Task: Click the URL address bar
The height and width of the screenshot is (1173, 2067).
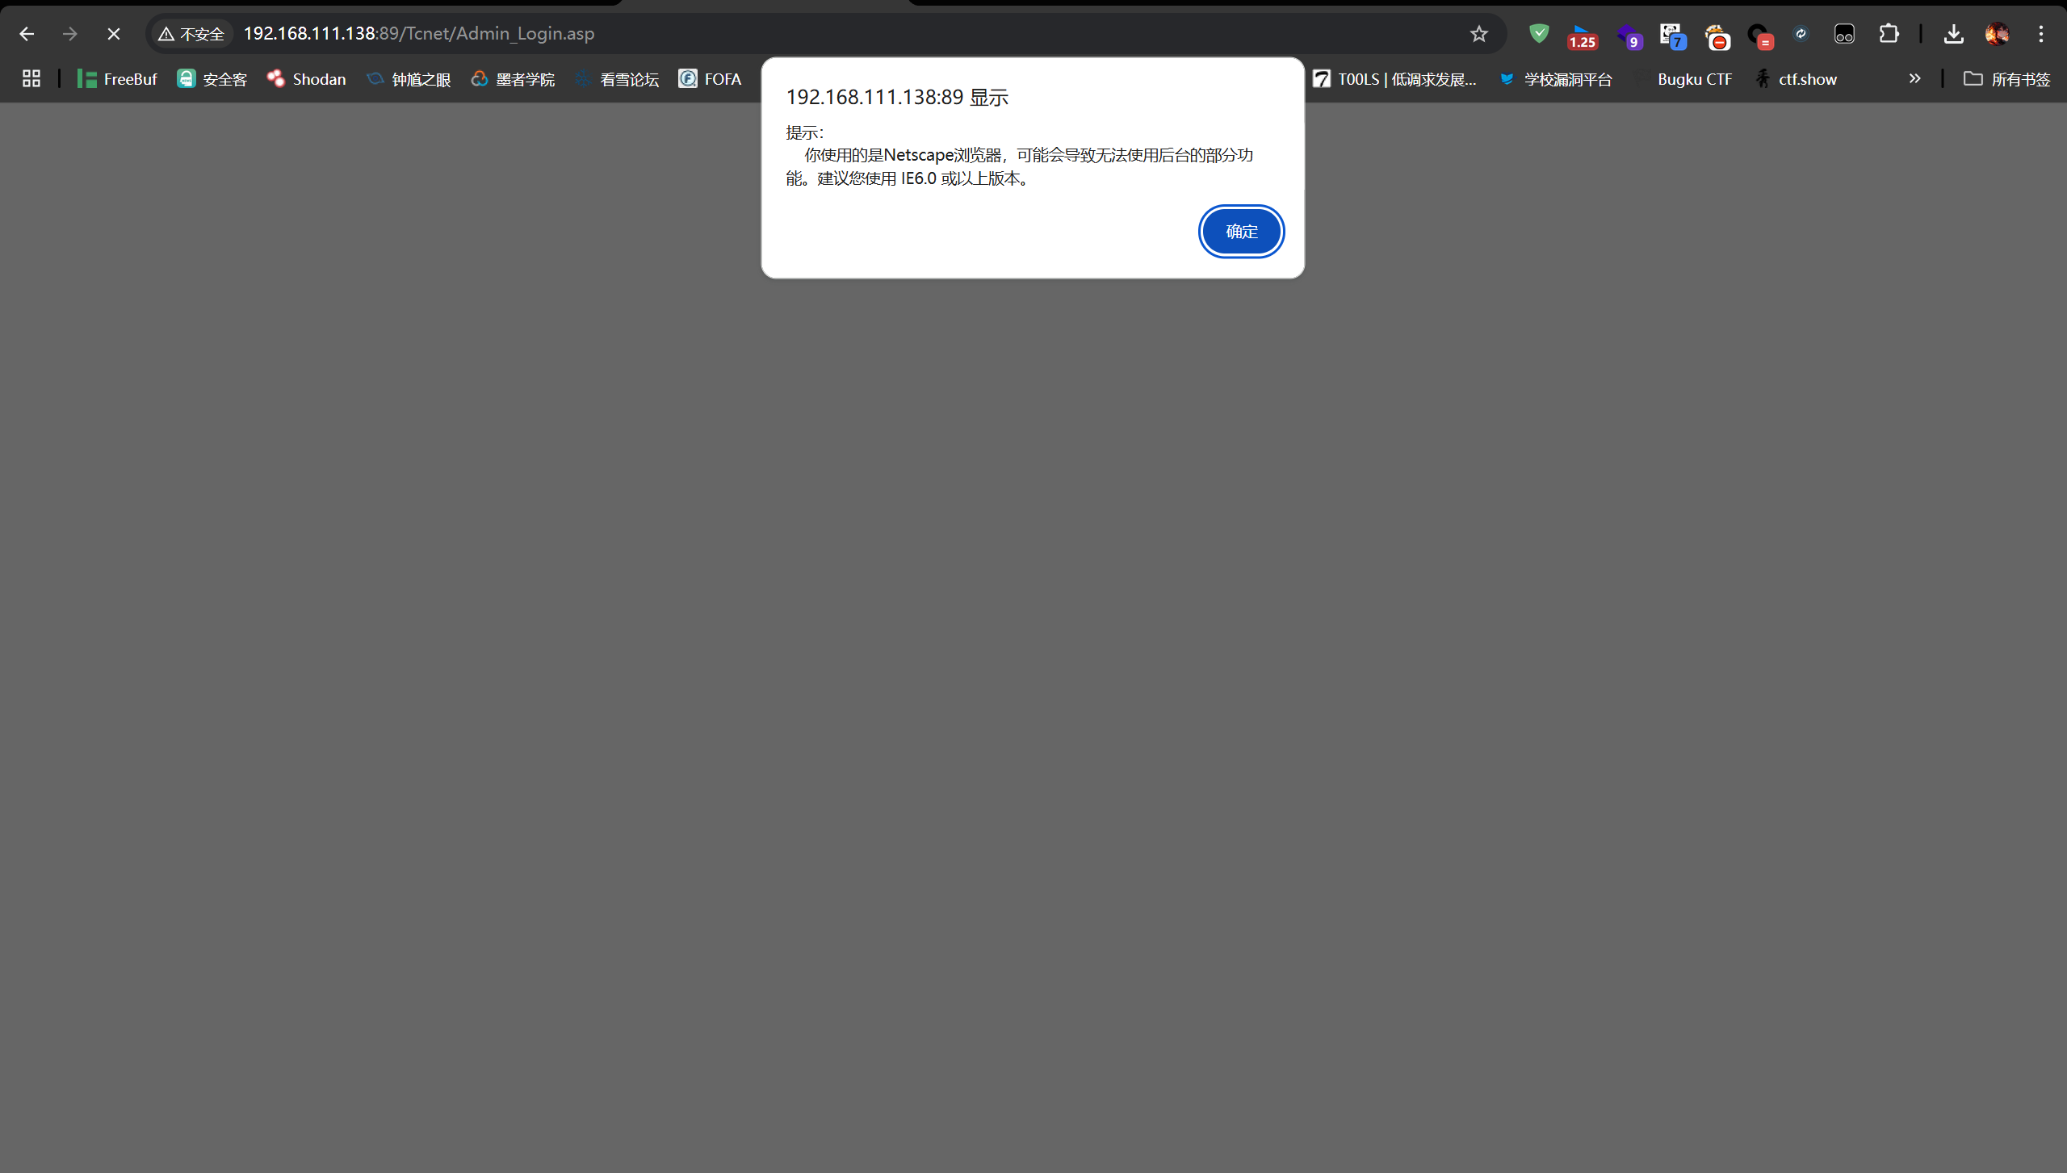Action: point(807,34)
